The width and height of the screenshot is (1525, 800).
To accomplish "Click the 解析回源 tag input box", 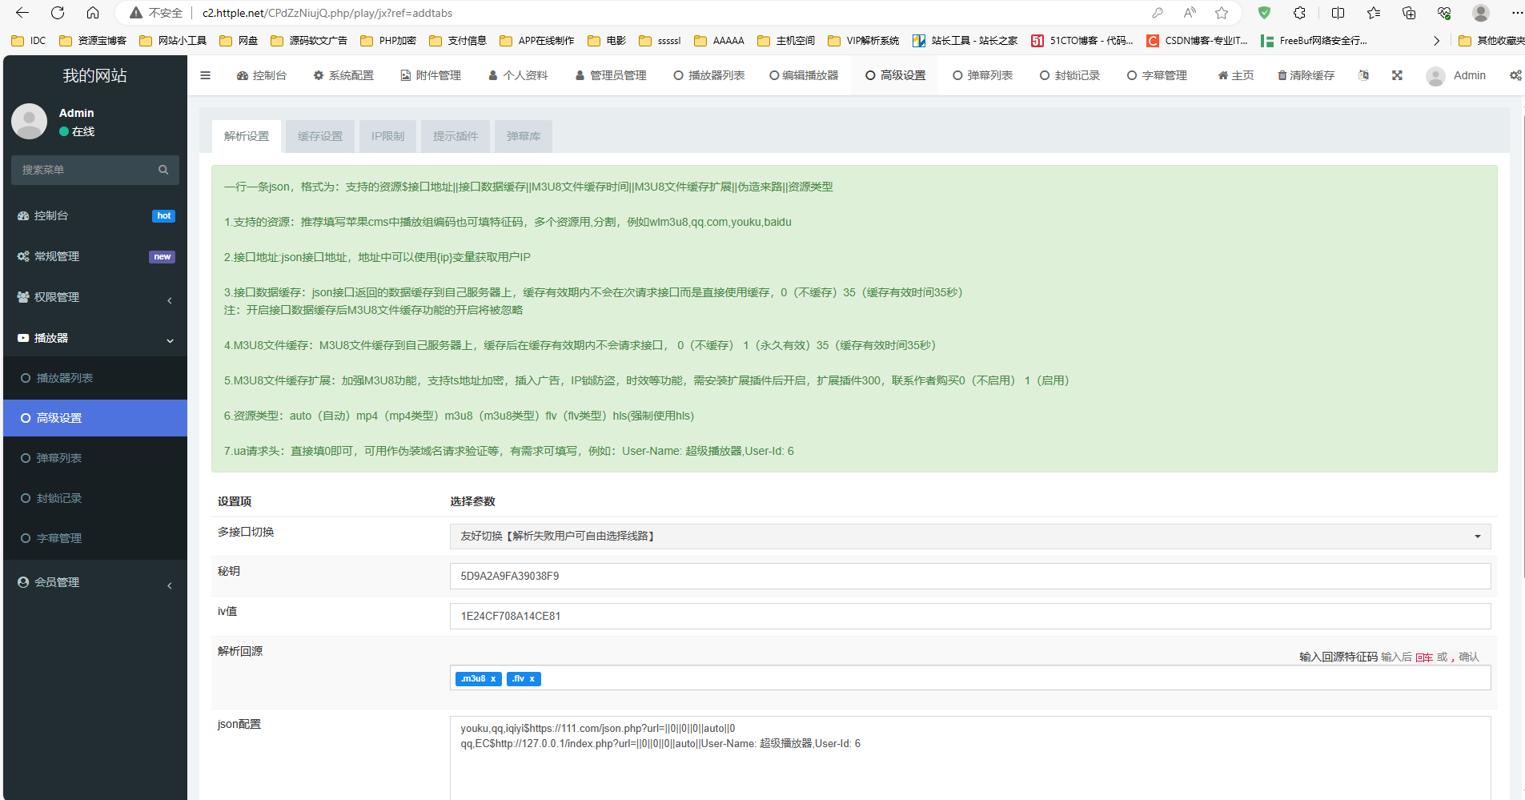I will [x=970, y=678].
